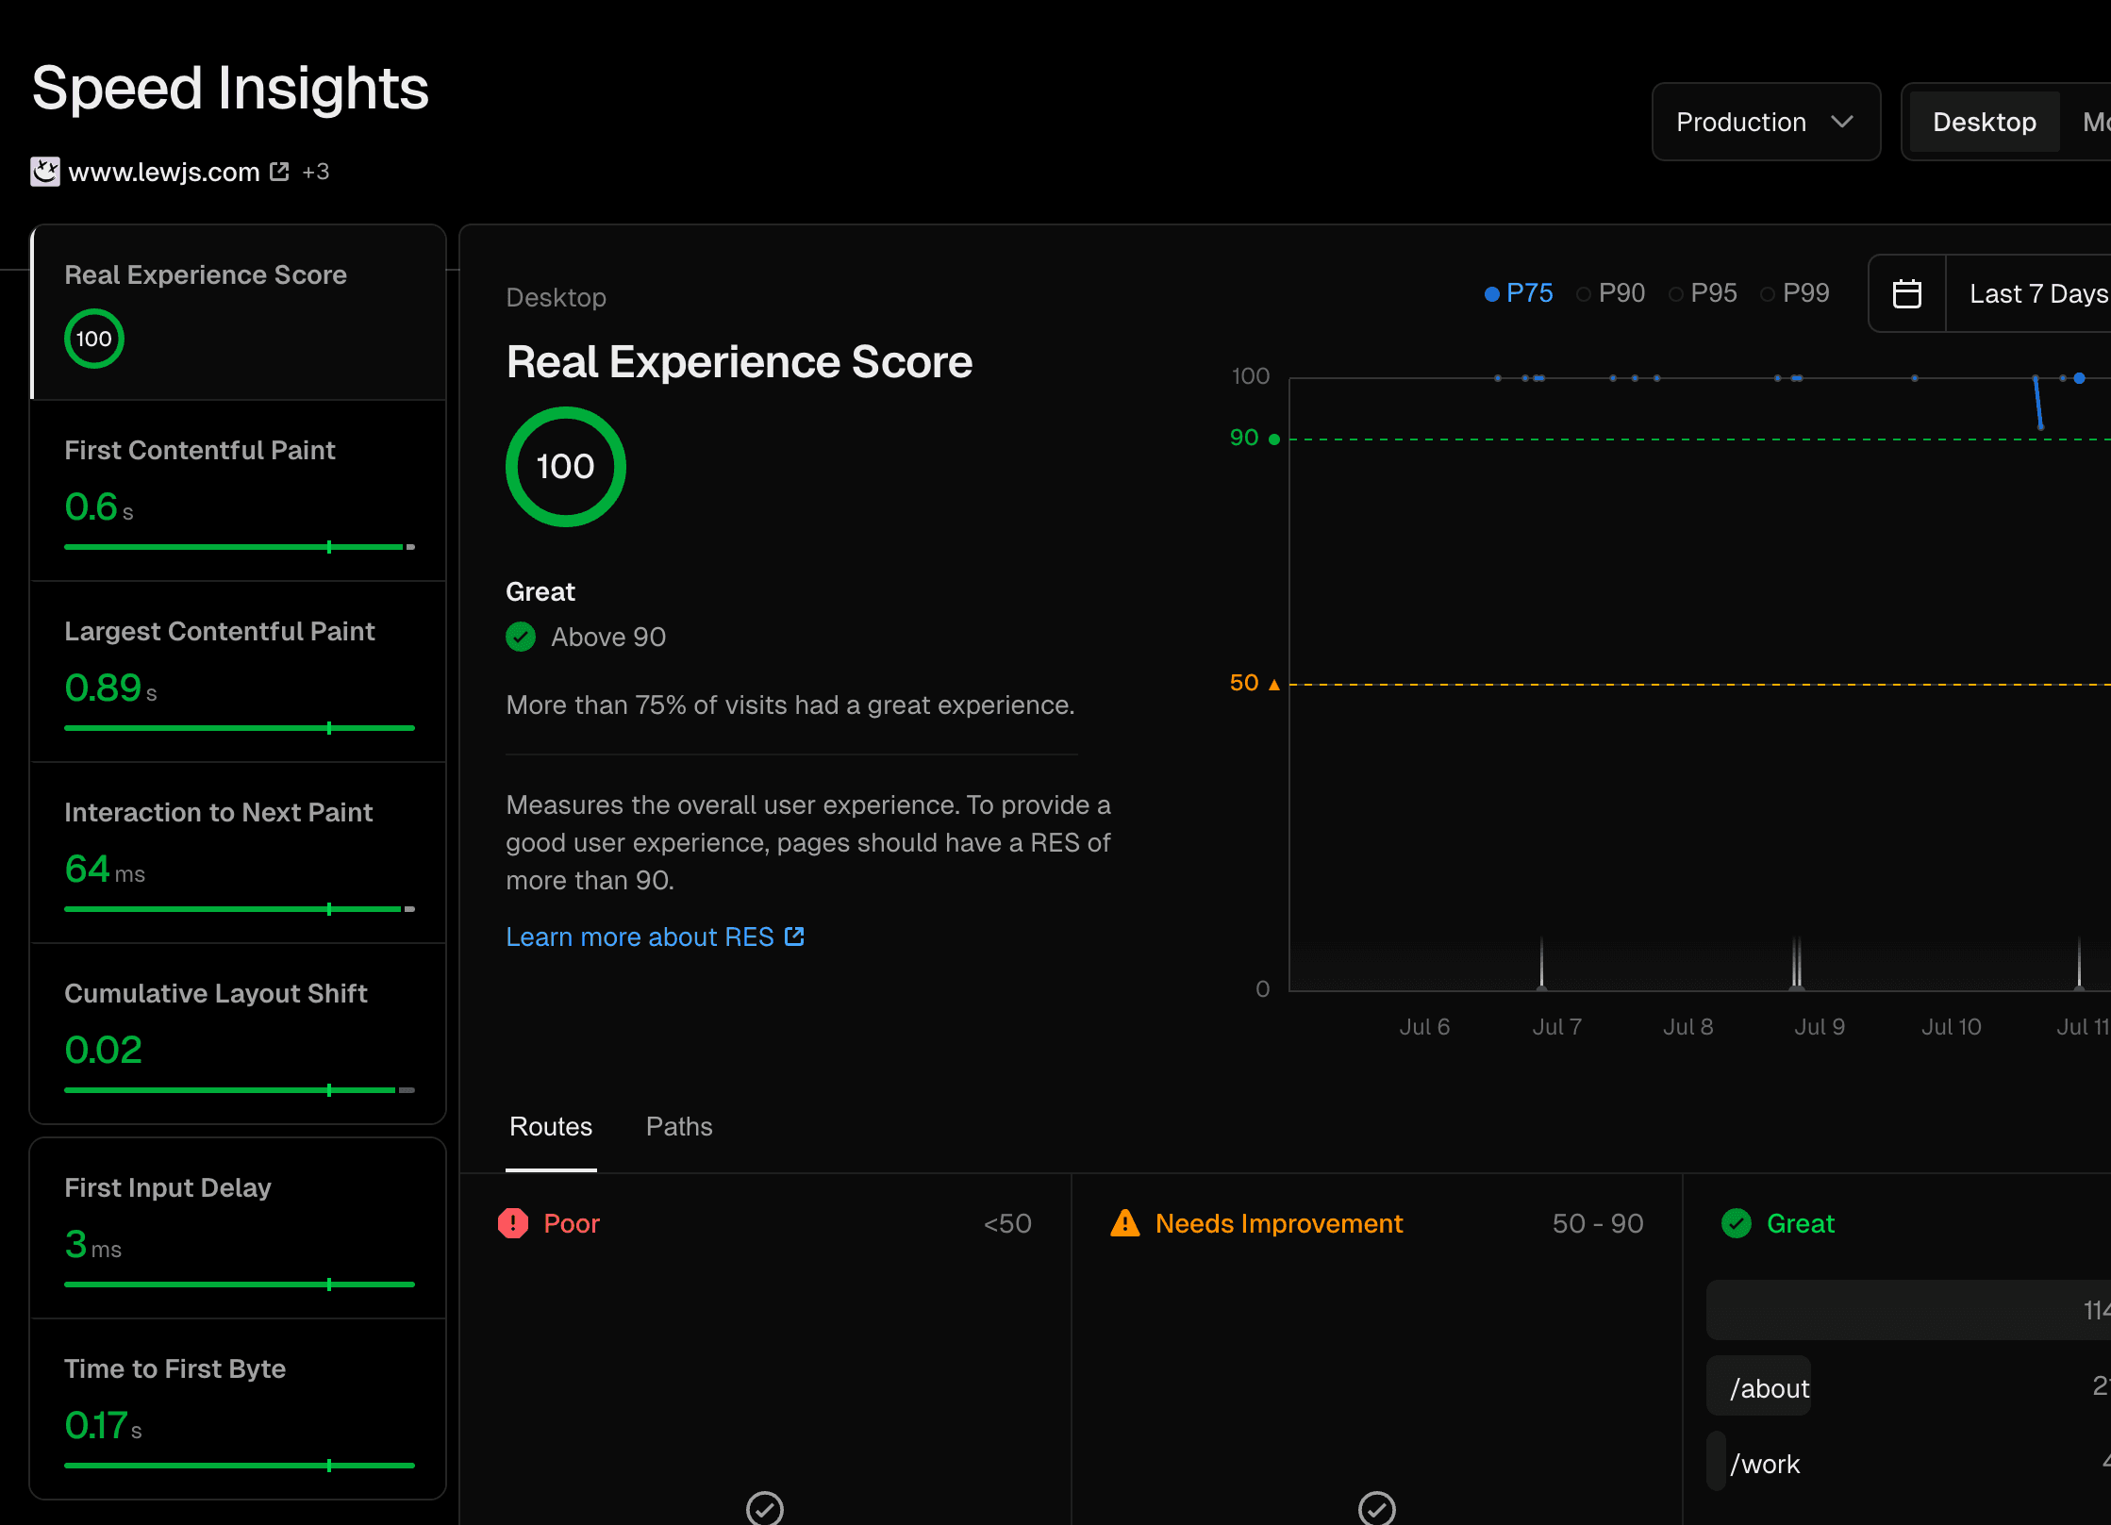Image resolution: width=2111 pixels, height=1525 pixels.
Task: Select the Desktop device tab
Action: pos(1983,122)
